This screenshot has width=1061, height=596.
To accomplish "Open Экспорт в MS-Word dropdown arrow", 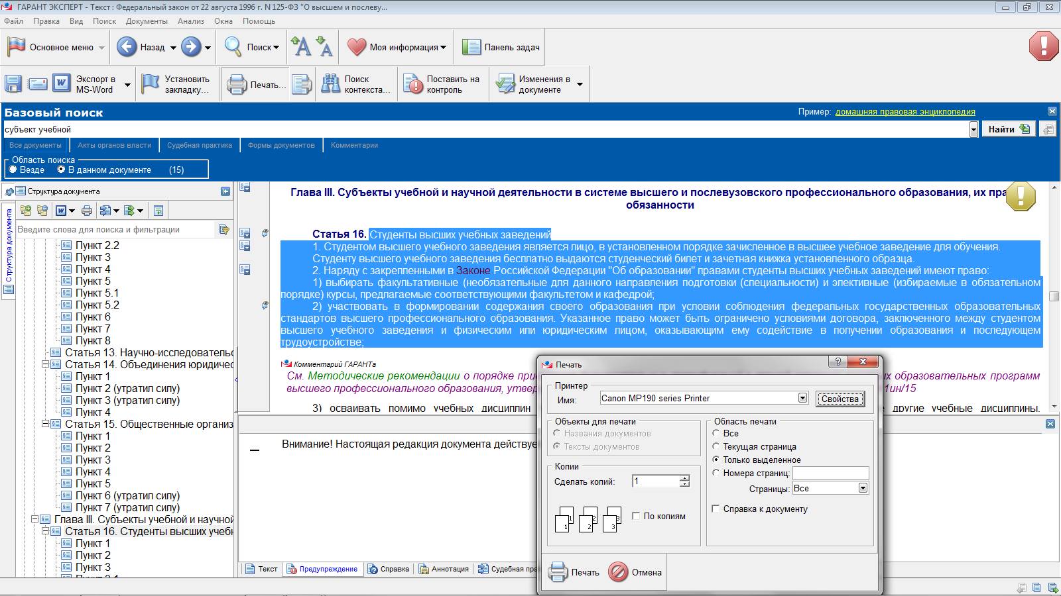I will [127, 84].
